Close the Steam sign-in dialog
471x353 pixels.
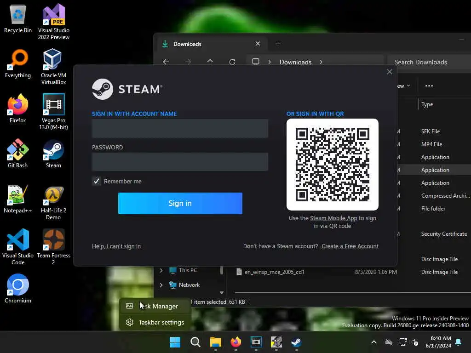tap(390, 72)
